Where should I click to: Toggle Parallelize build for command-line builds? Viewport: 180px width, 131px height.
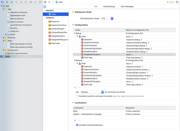77,96
